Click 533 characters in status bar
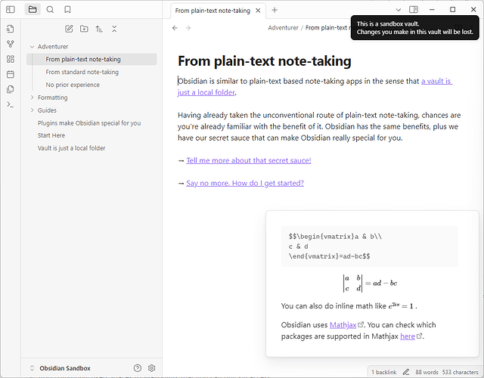 click(x=460, y=372)
